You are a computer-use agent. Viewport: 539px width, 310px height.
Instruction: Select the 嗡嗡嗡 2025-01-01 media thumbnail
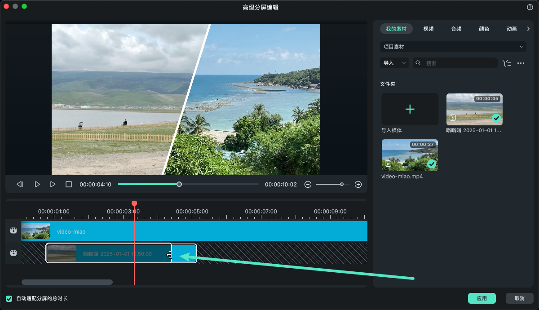click(474, 109)
